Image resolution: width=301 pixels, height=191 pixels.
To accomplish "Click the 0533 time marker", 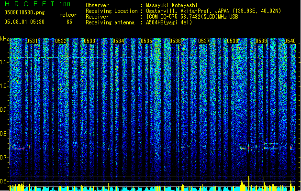I will (x=89, y=41).
